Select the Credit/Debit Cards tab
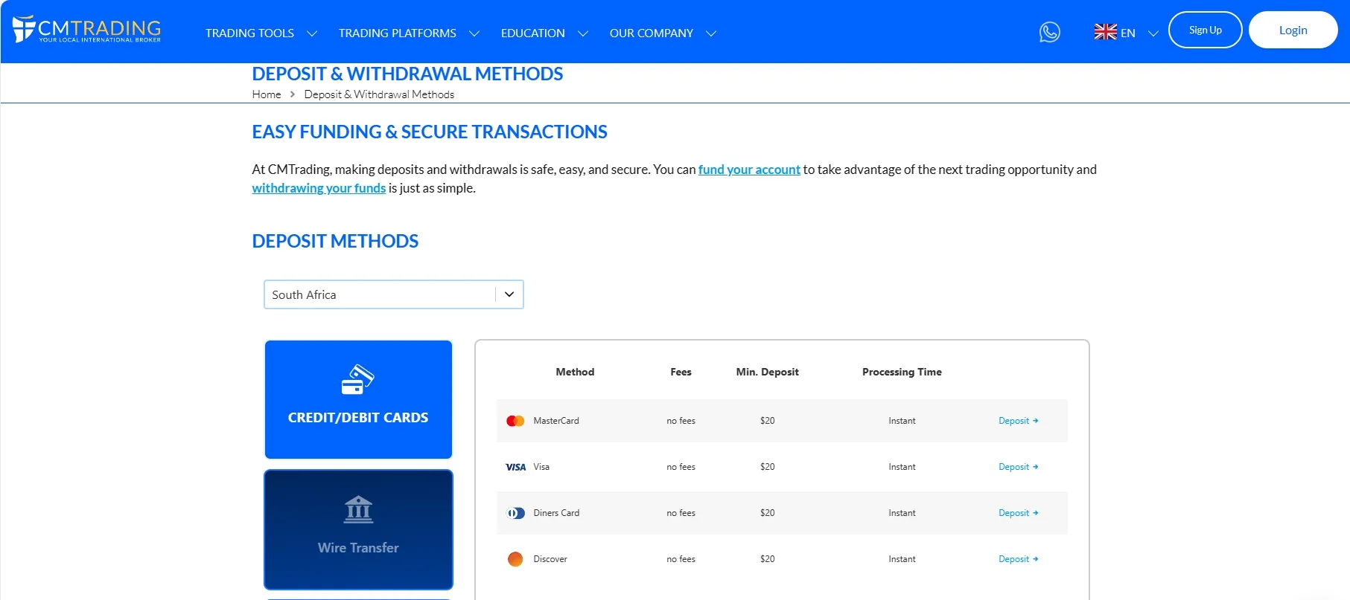 [x=358, y=399]
